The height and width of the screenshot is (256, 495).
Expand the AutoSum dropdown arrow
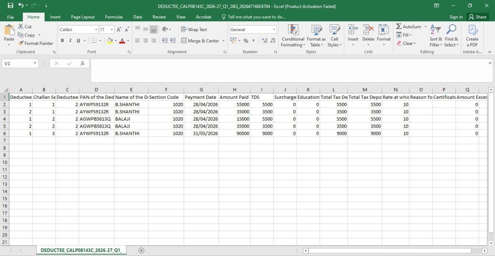tap(425, 27)
